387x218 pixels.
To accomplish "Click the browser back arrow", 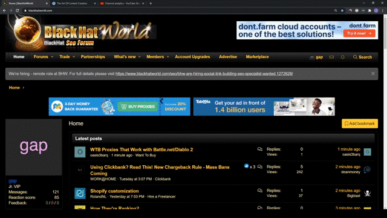I will (4, 11).
